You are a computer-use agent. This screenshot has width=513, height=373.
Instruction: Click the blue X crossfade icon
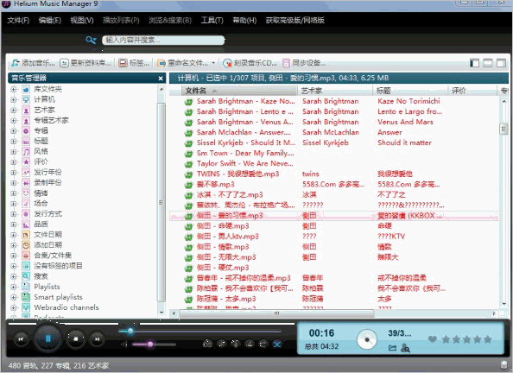click(x=277, y=344)
